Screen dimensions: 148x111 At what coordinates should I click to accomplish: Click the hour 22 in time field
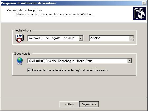[91, 38]
